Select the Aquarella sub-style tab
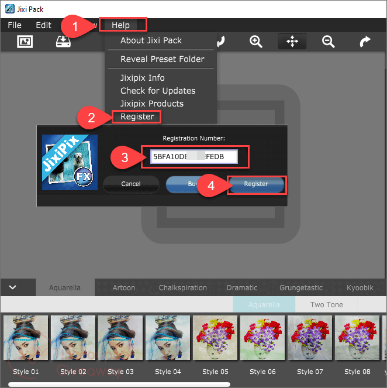Screen dimensions: 387x388 264,304
